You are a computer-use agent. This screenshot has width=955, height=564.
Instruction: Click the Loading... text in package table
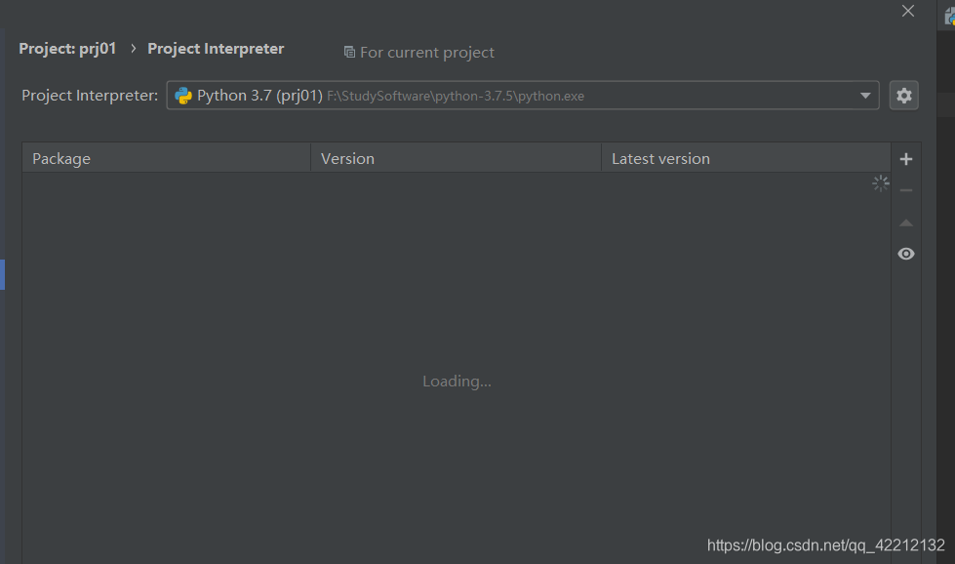(x=457, y=382)
